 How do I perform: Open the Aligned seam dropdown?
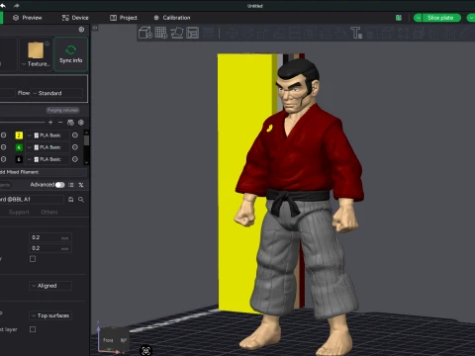[50, 286]
